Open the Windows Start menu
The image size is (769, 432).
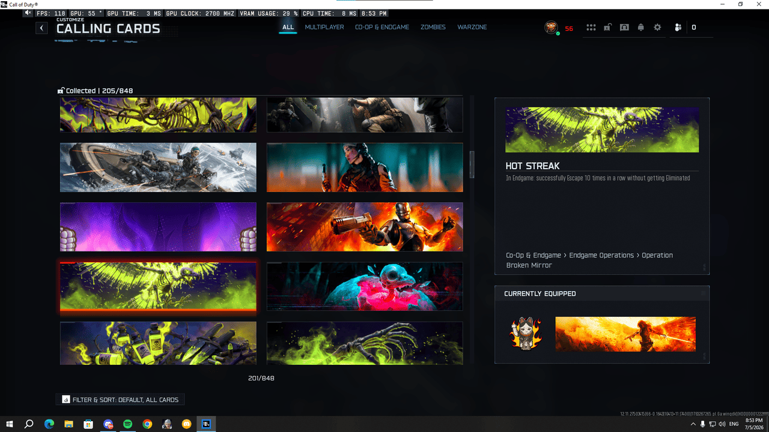click(10, 424)
